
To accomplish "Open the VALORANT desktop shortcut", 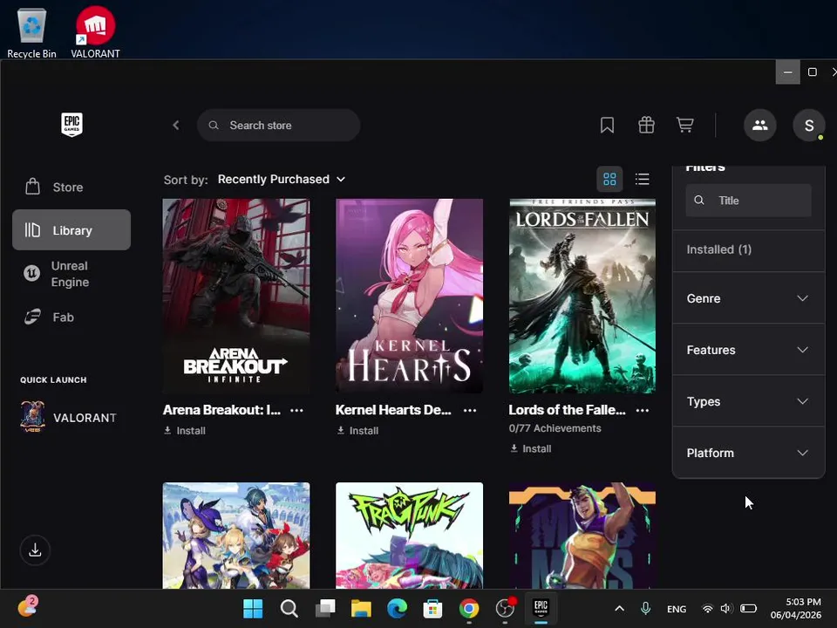I will click(x=95, y=33).
